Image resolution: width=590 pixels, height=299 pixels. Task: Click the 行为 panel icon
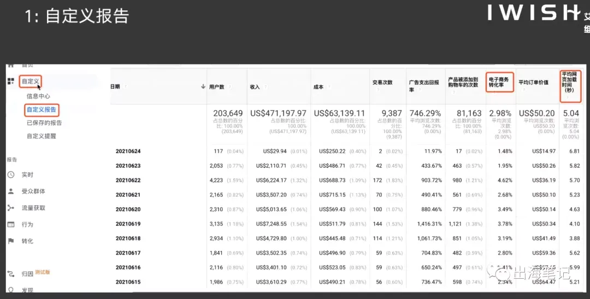(x=11, y=224)
